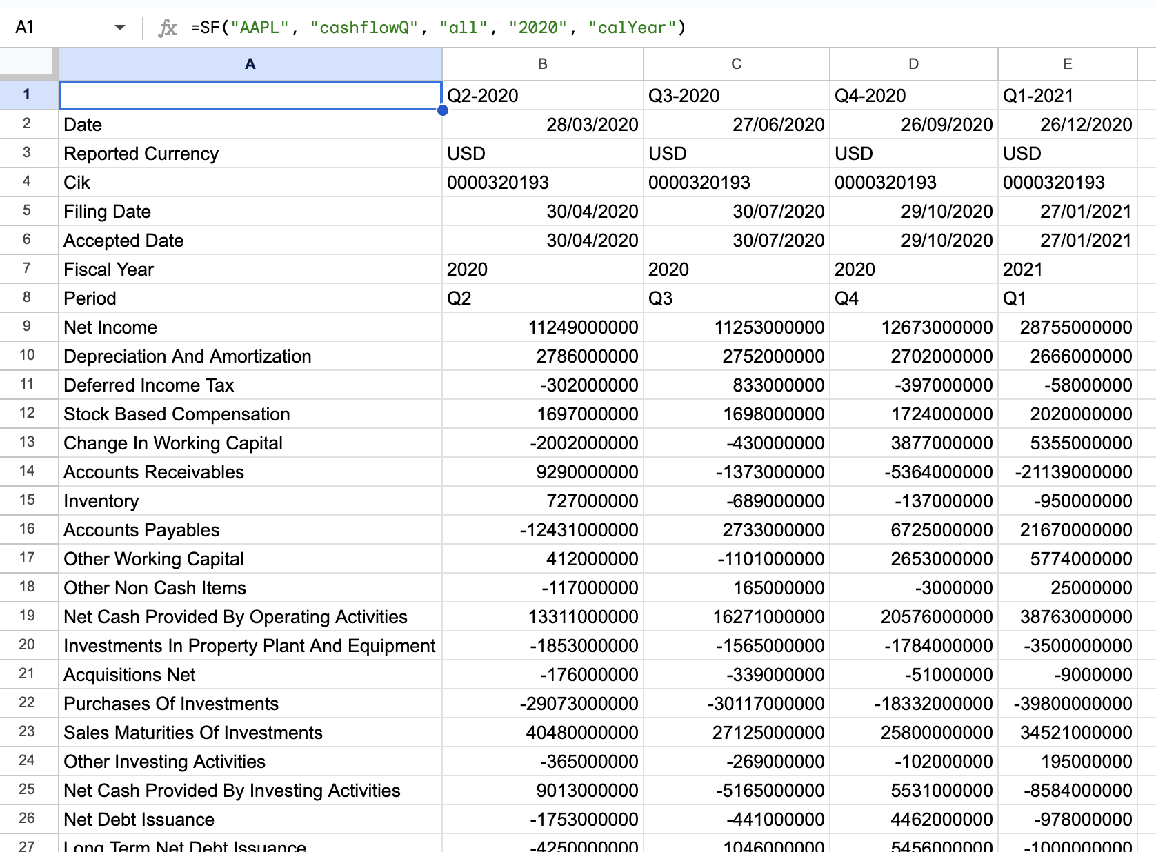The image size is (1156, 852).
Task: Click Net Income value 11249000000
Action: [543, 327]
